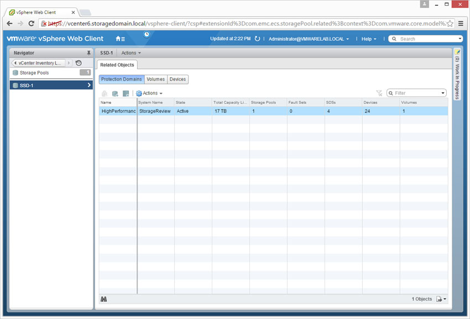Sort by Total Capacity column header
Screen dimensions: 470x319
[x=231, y=102]
